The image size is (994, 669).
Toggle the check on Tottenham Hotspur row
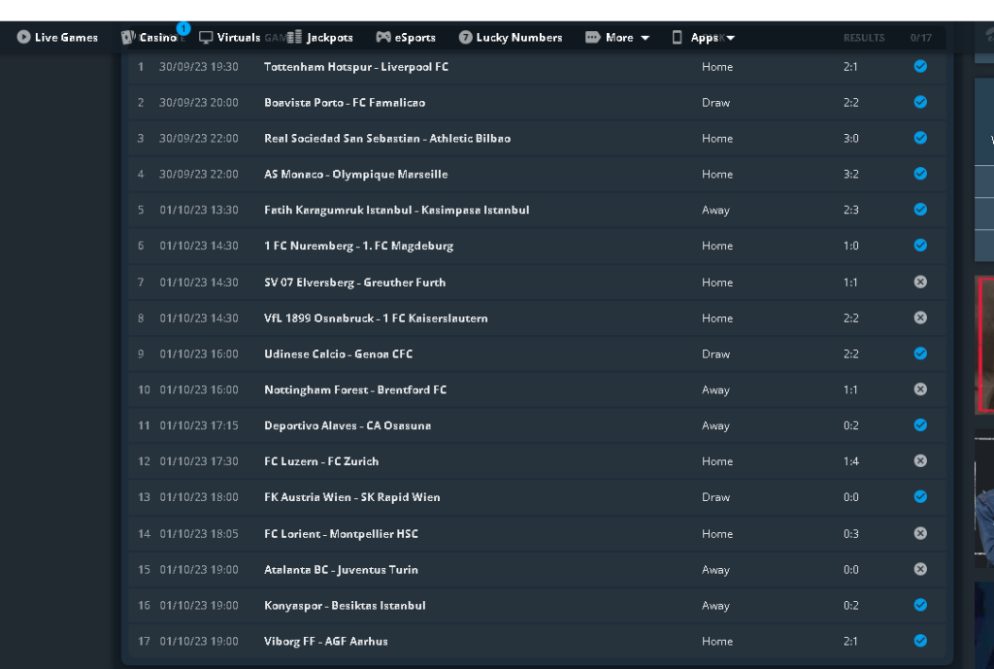tap(920, 67)
